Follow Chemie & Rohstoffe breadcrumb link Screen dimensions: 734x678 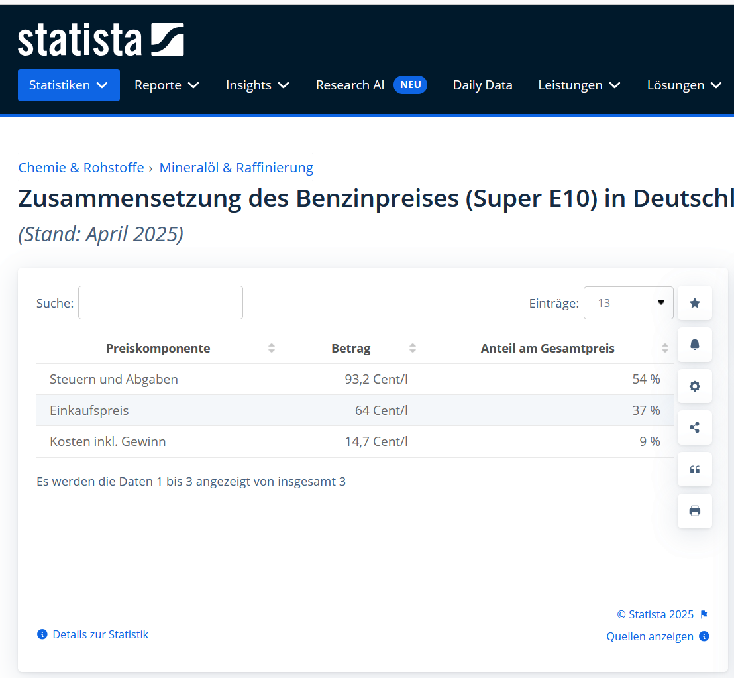[81, 168]
